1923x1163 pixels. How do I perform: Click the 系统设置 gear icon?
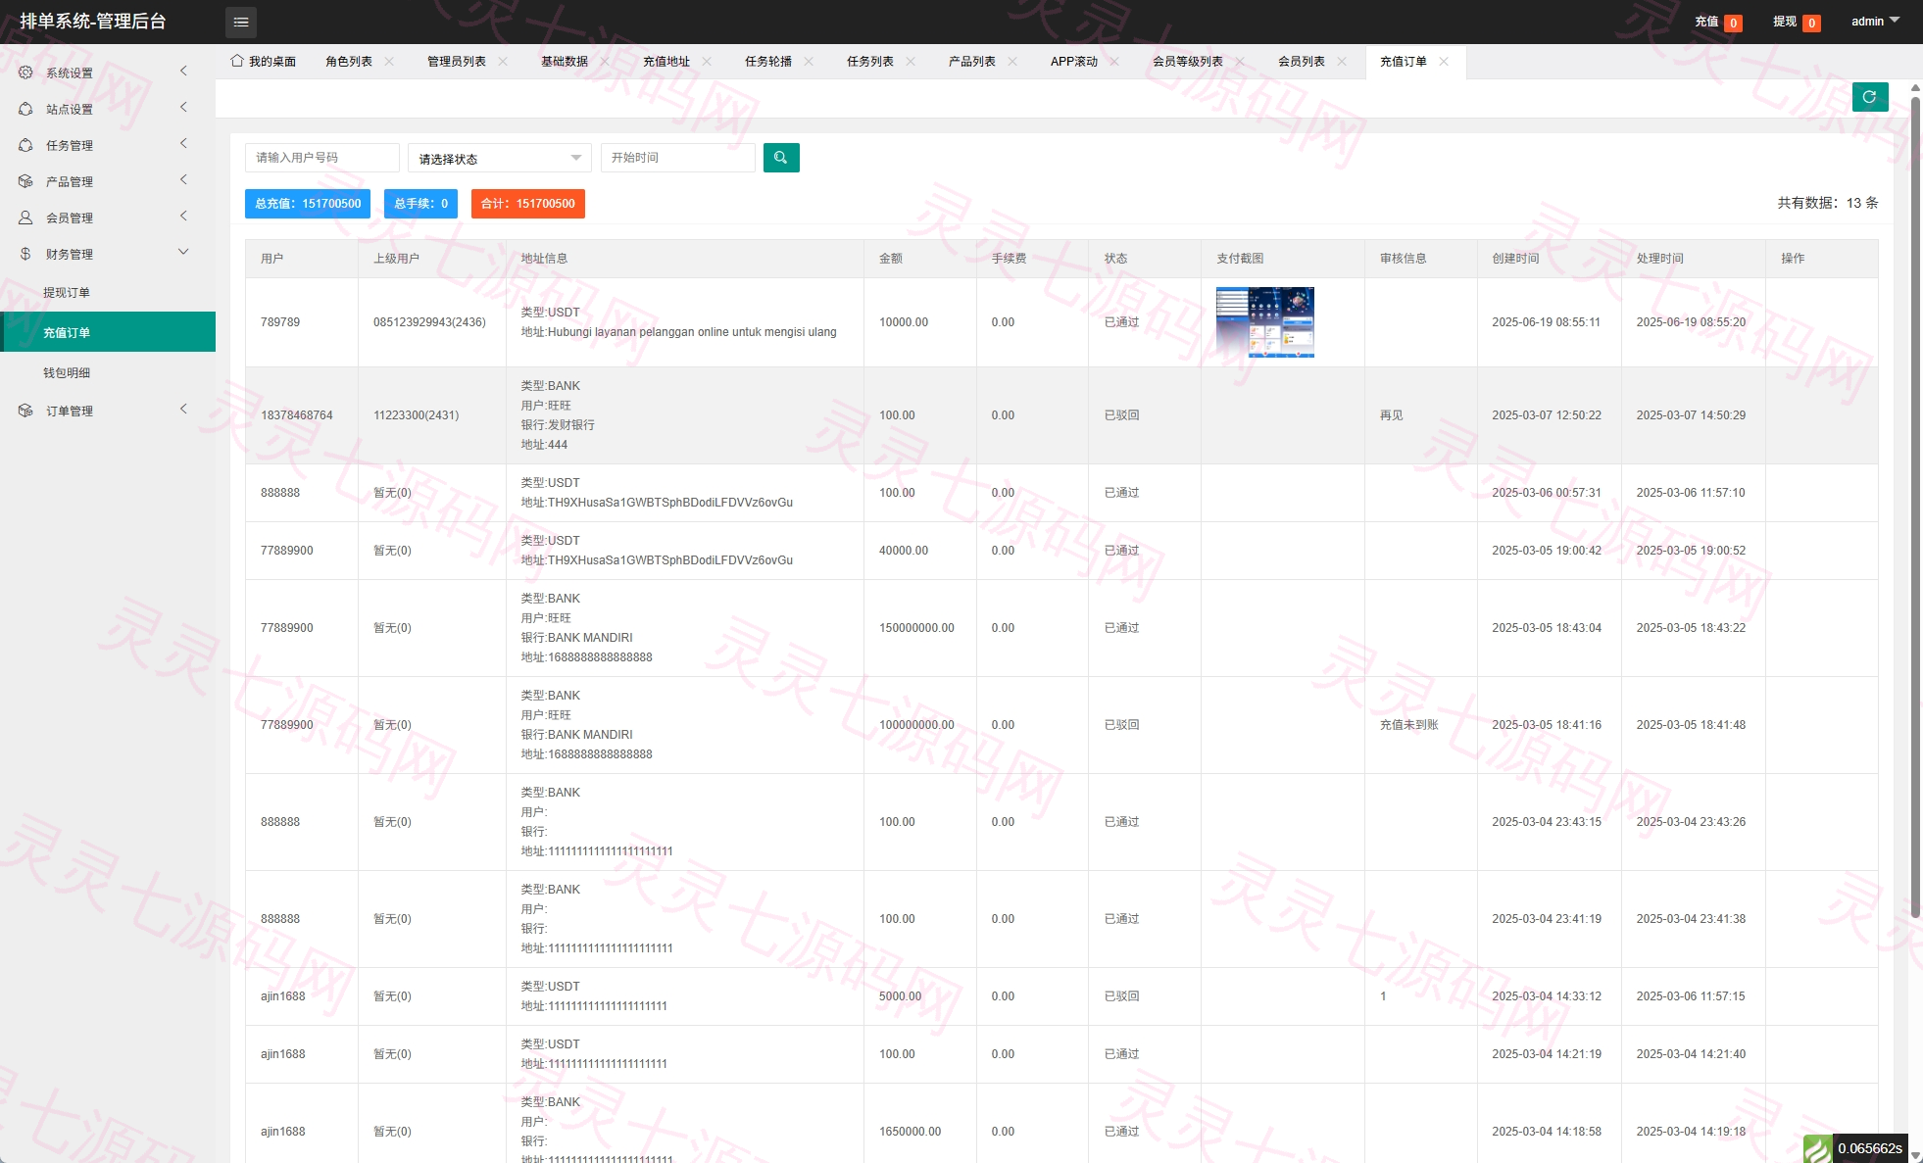[x=25, y=73]
